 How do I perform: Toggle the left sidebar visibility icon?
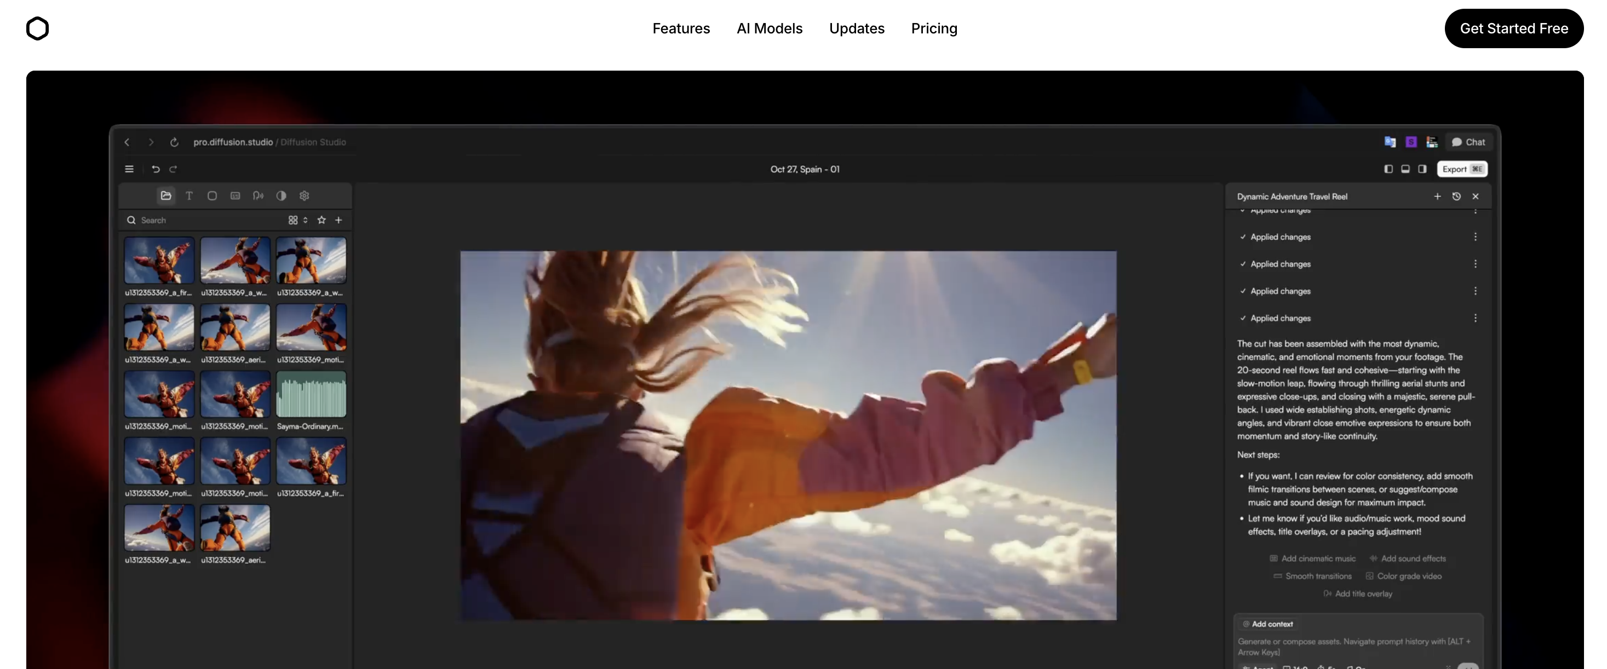[x=1387, y=169]
